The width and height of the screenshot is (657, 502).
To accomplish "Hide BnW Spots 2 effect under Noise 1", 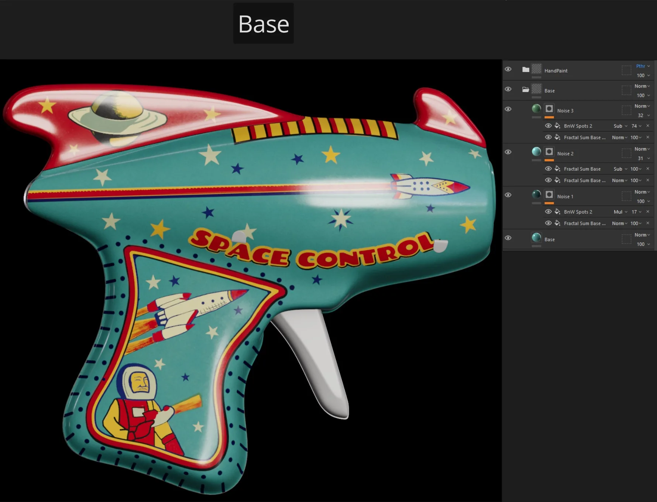I will 548,212.
